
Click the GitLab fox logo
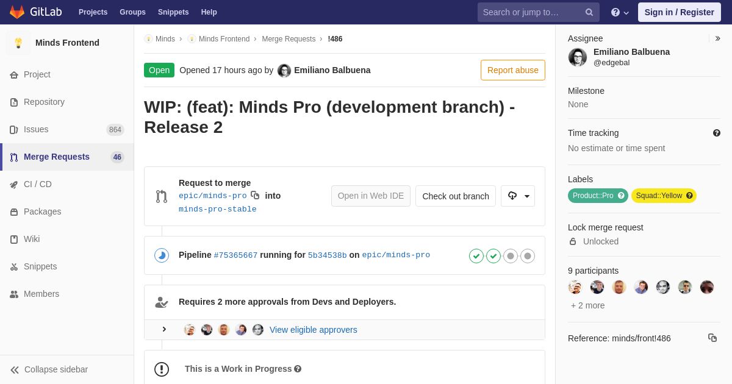tap(17, 12)
